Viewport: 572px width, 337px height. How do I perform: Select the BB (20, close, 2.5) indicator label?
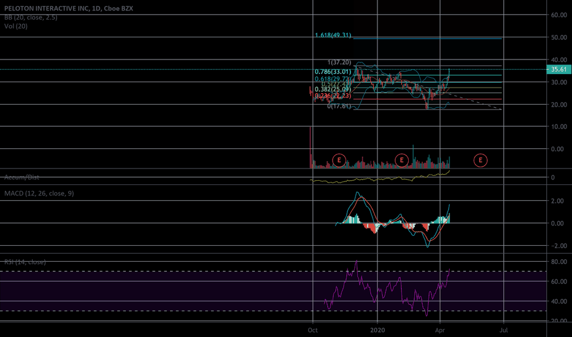click(31, 18)
